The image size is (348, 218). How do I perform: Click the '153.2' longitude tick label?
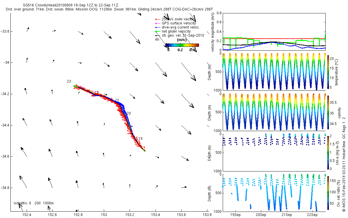click(x=130, y=215)
